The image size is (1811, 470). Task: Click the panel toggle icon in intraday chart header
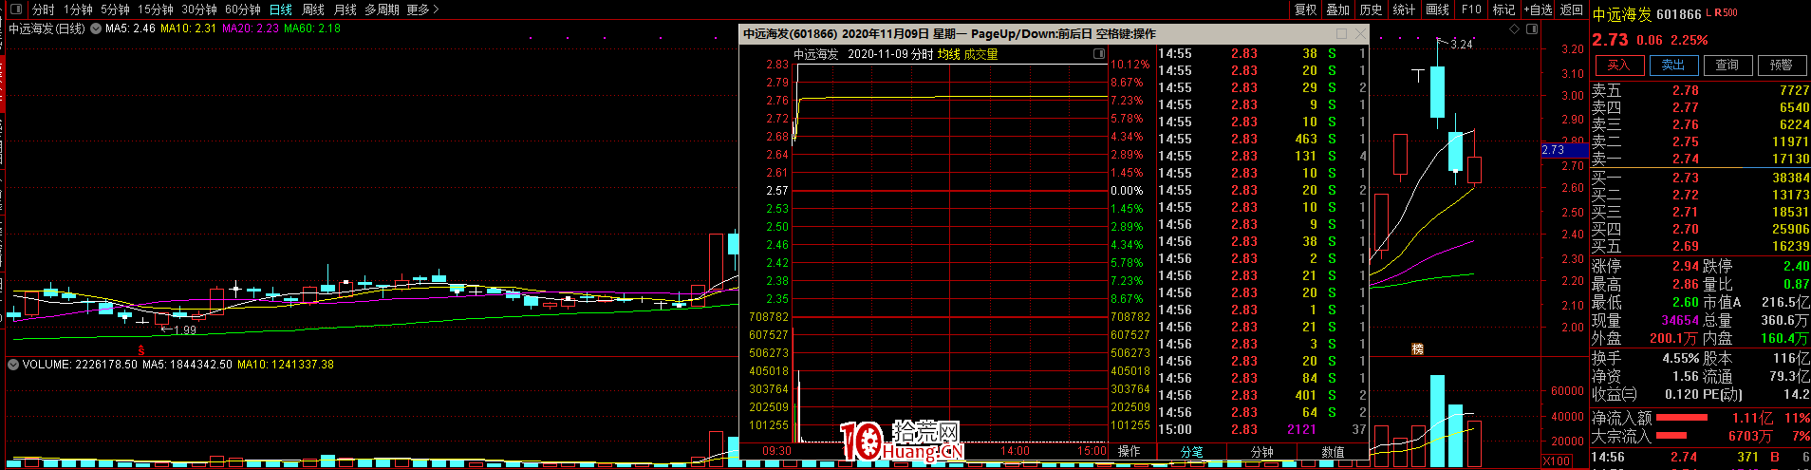coord(1099,55)
